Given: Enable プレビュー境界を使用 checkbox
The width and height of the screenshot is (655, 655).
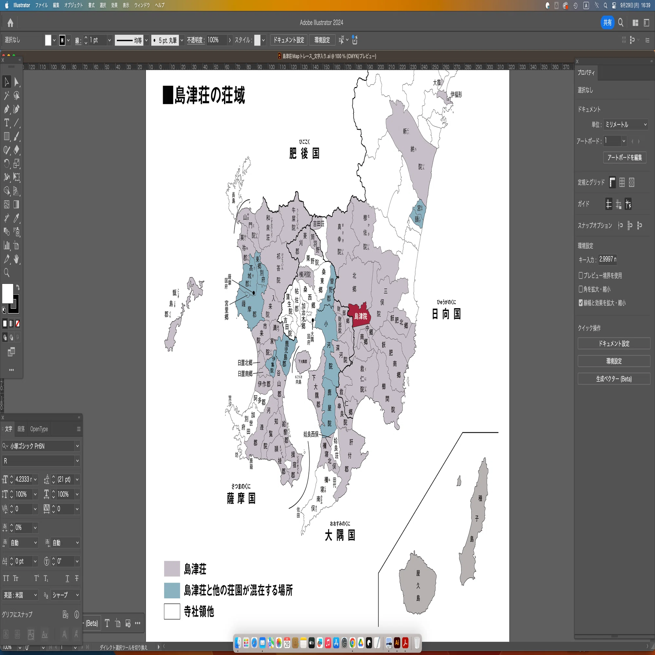Looking at the screenshot, I should pyautogui.click(x=581, y=275).
